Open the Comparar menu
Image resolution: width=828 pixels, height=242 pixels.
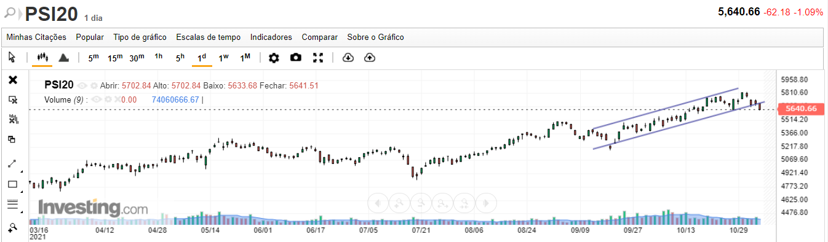(x=320, y=37)
